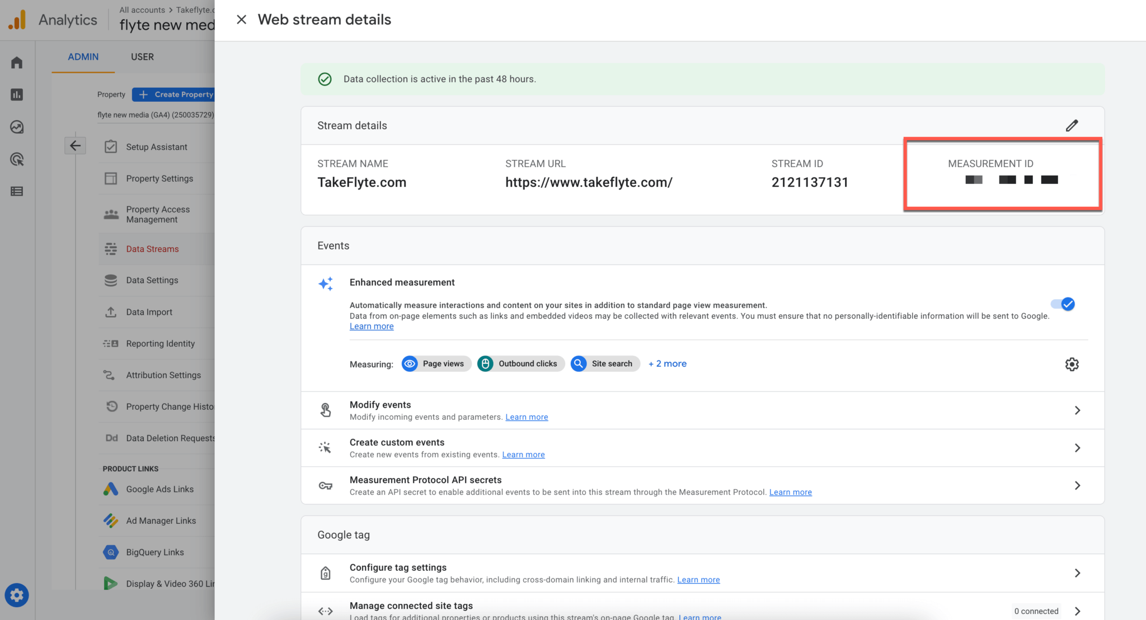Close the Web stream details panel

click(241, 20)
